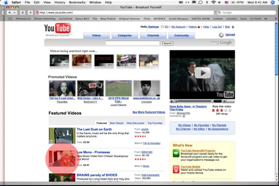Click the US flag input menu

coord(227,2)
